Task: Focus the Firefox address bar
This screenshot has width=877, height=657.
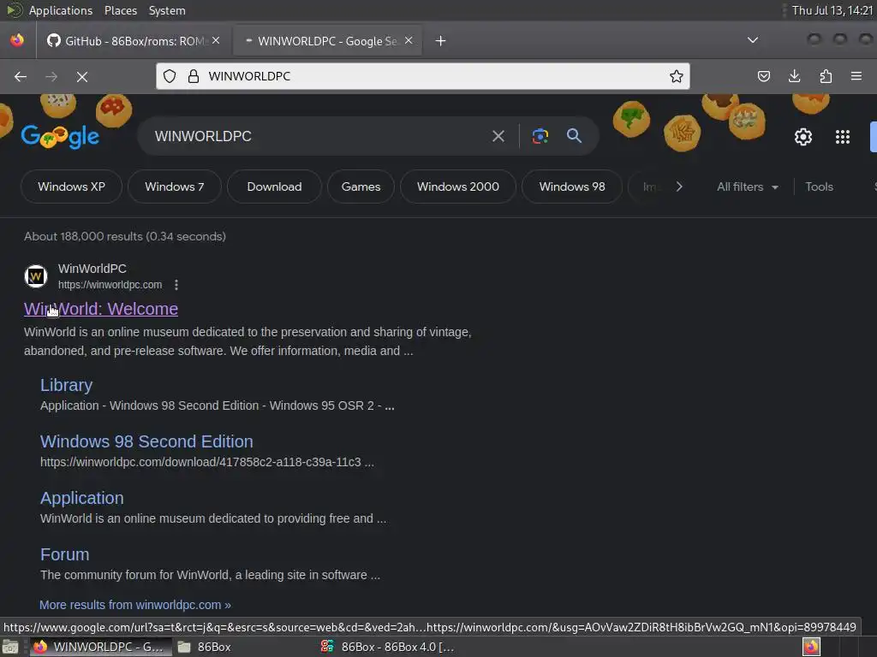Action: (x=423, y=76)
